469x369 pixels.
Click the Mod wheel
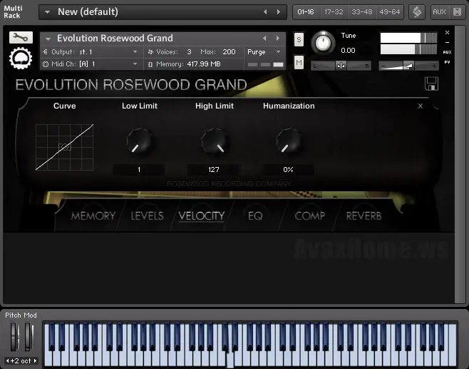point(29,336)
